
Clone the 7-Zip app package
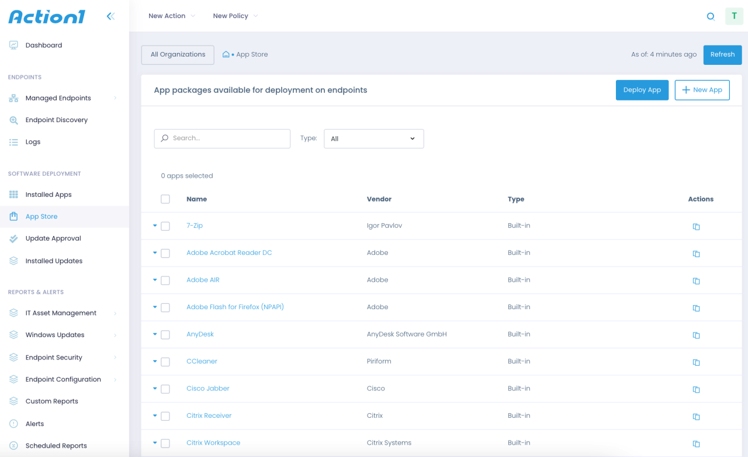click(x=696, y=227)
